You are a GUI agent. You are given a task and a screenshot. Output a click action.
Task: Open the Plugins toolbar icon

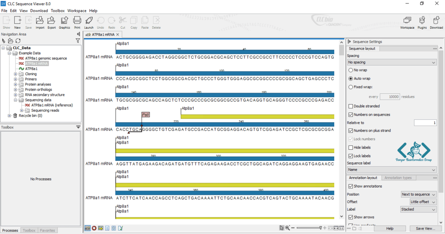tap(422, 23)
